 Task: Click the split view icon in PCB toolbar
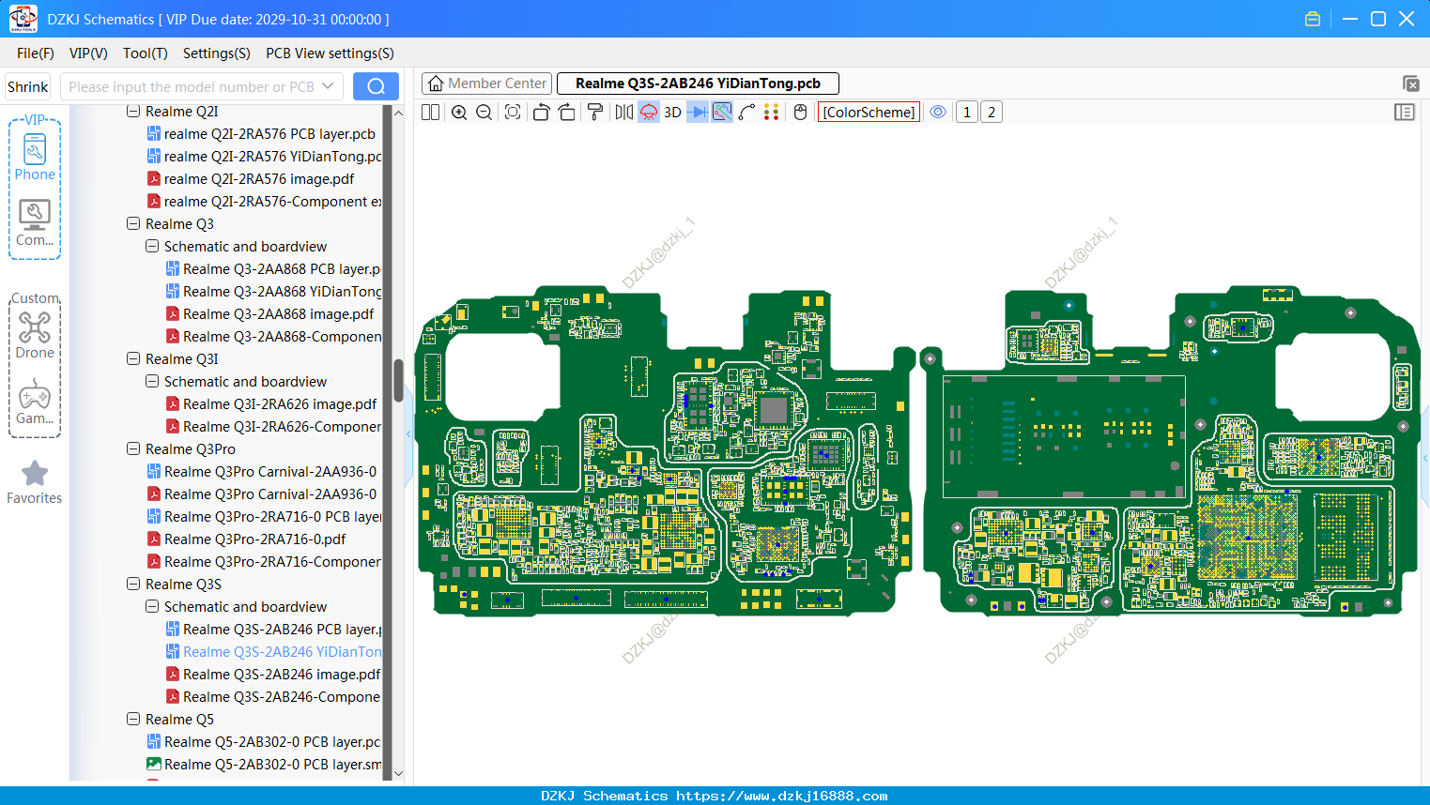[x=431, y=113]
